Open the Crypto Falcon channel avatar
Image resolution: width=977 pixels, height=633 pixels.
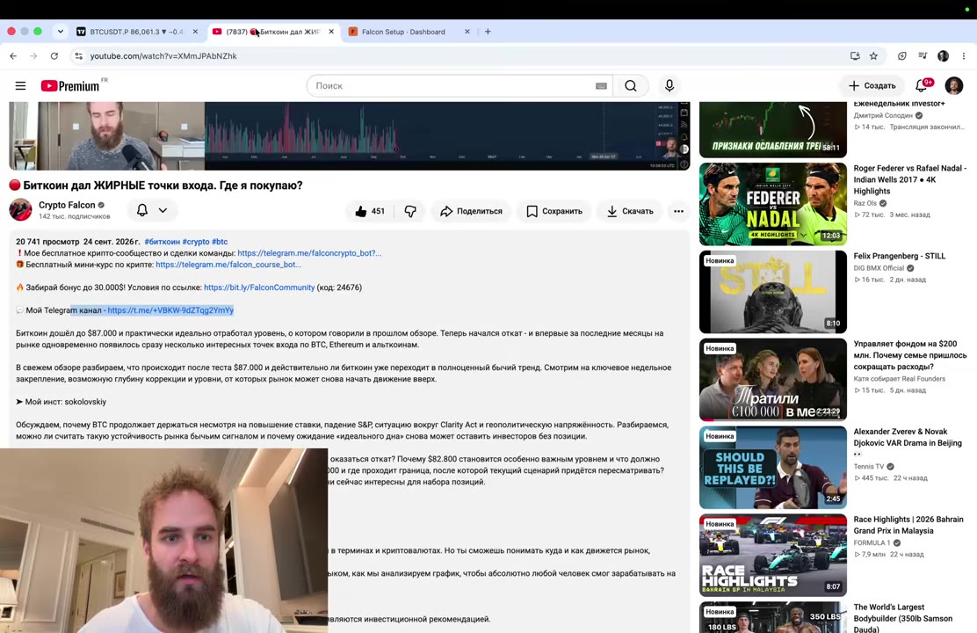(20, 209)
